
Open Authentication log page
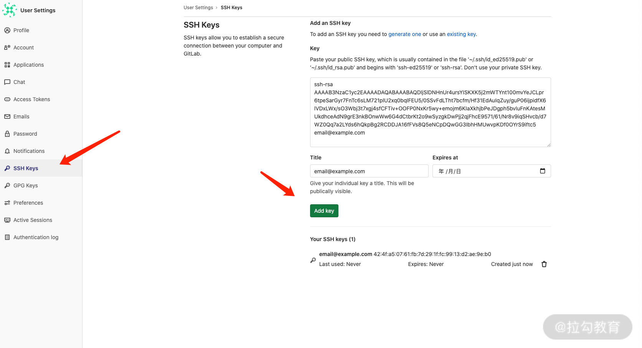(x=36, y=237)
